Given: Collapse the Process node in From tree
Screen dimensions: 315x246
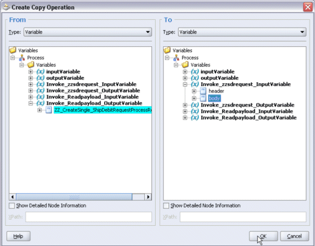Looking at the screenshot, I should (12, 58).
